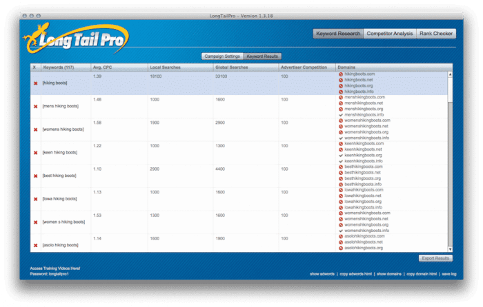Delete the [best hiking boots] row red X

point(35,176)
